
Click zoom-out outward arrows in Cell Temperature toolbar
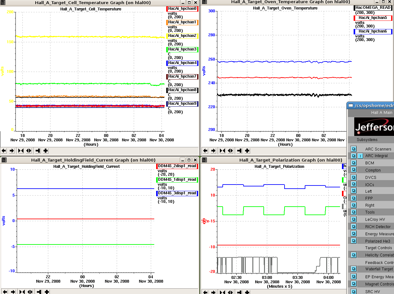[x=29, y=151]
